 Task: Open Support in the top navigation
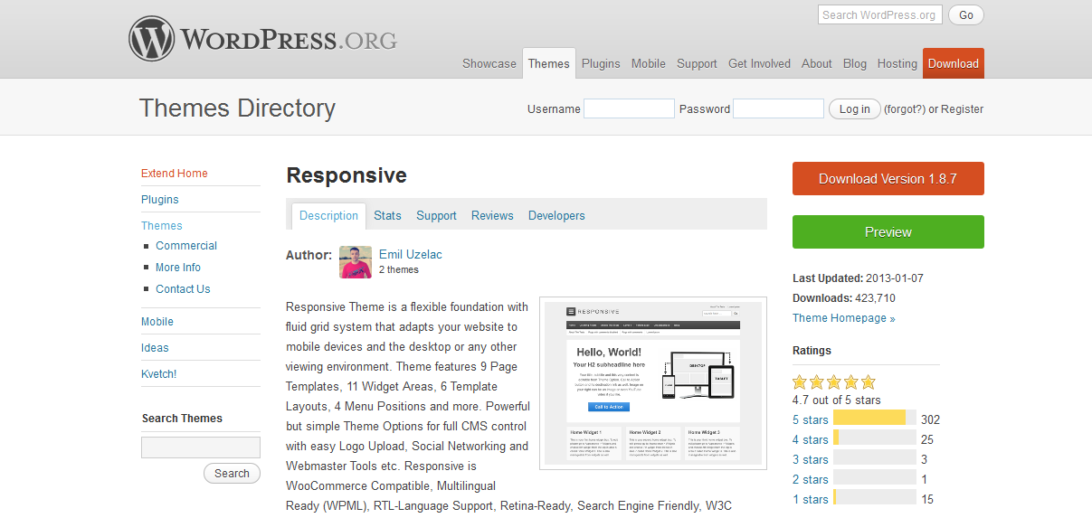697,63
